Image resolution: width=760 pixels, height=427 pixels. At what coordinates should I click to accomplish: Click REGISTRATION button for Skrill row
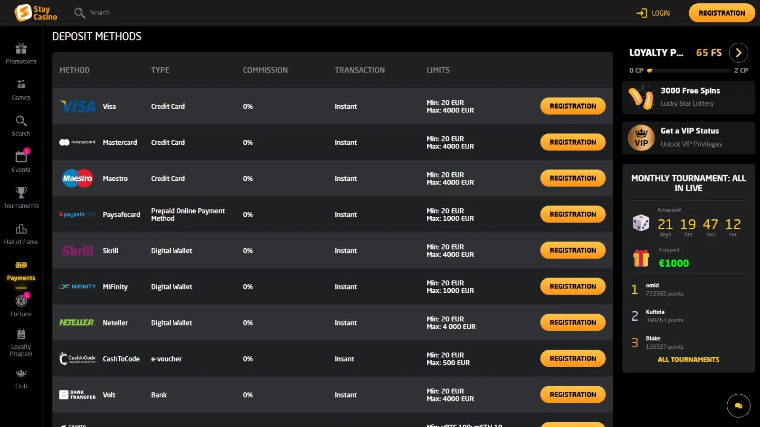tap(572, 251)
